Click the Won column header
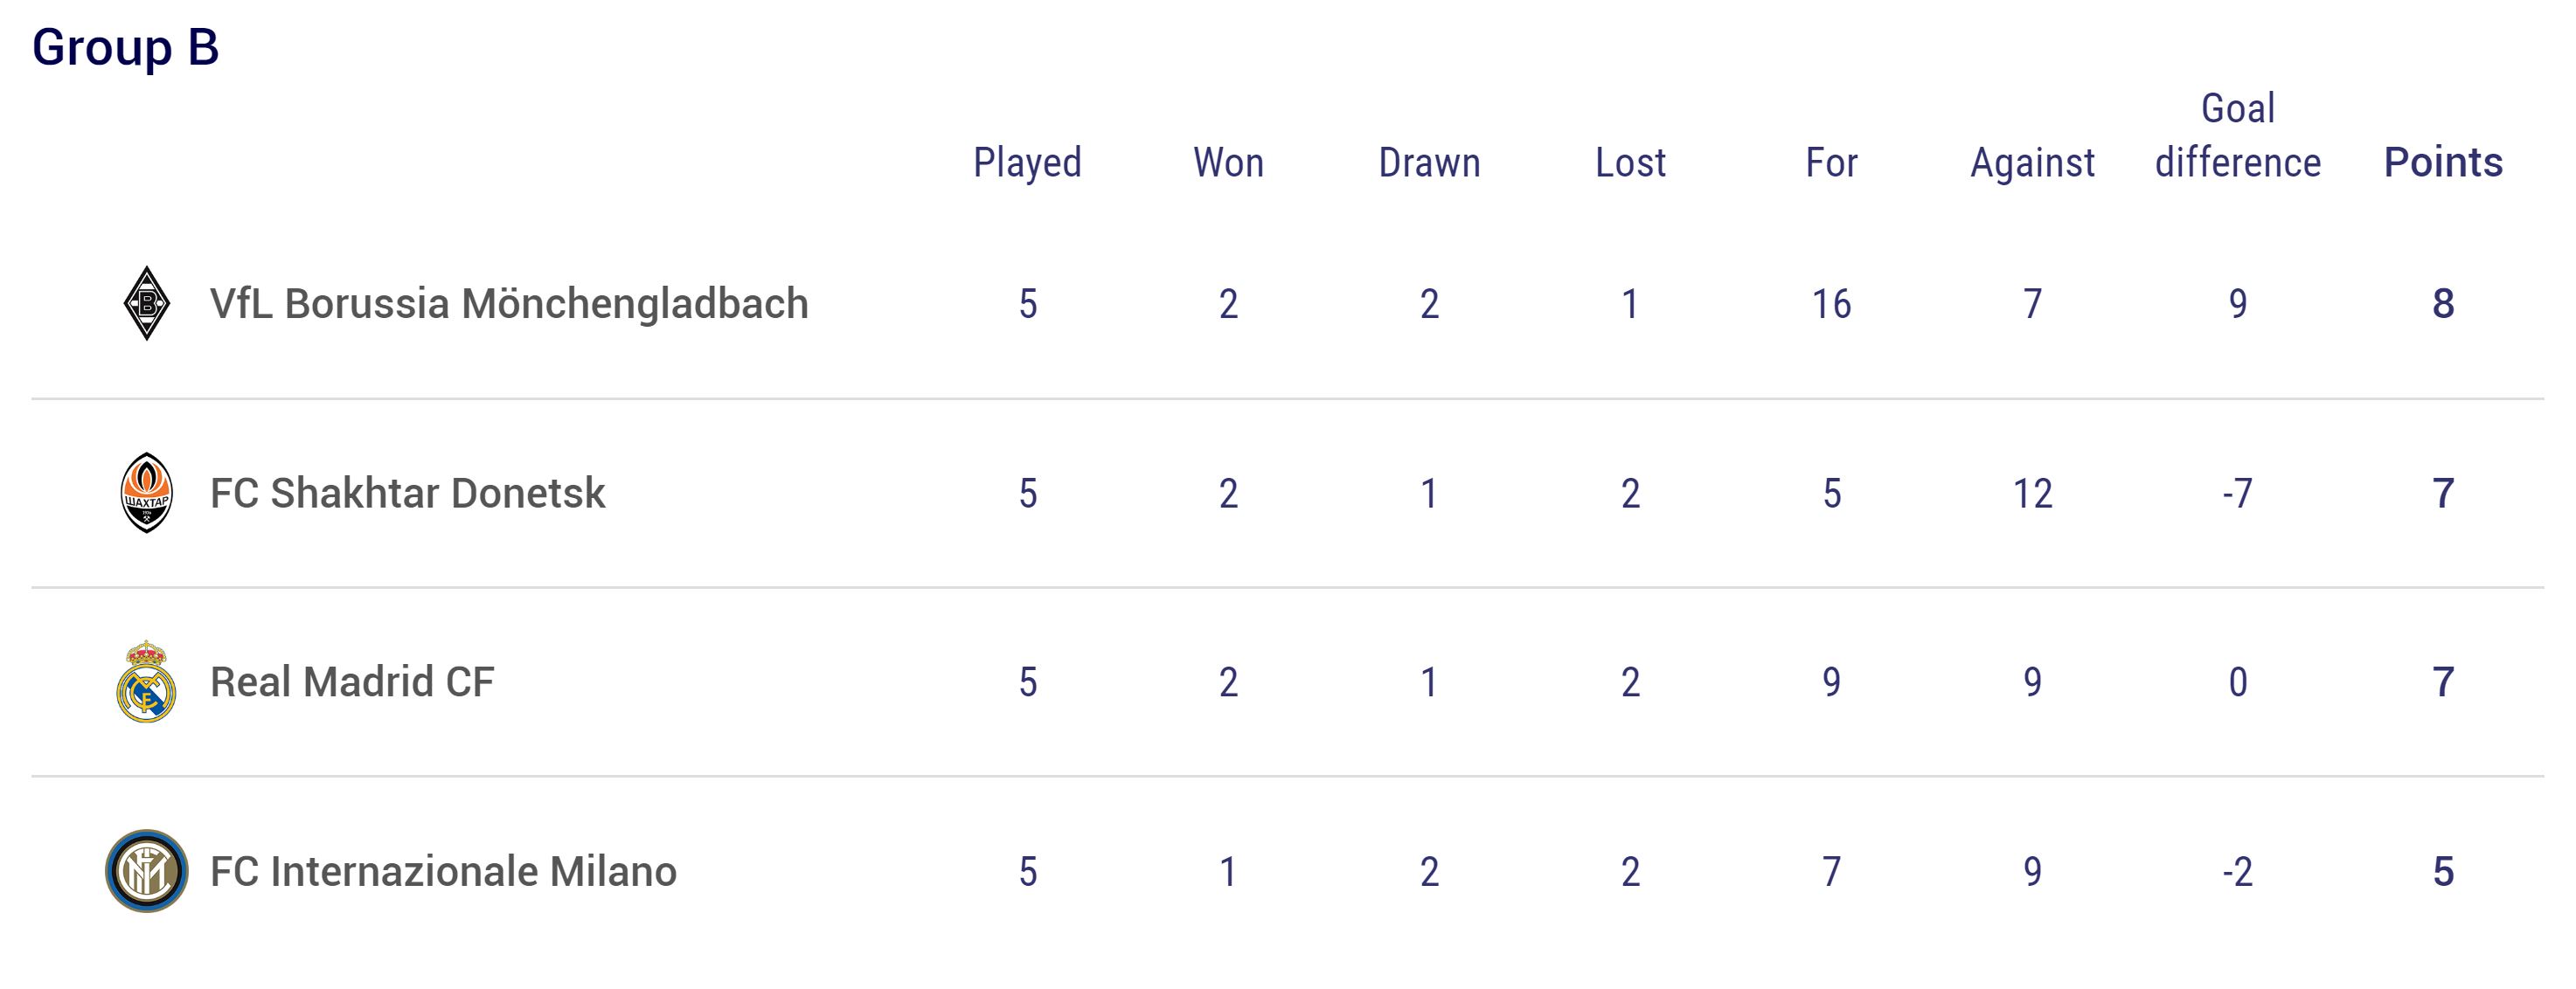 pos(1228,162)
